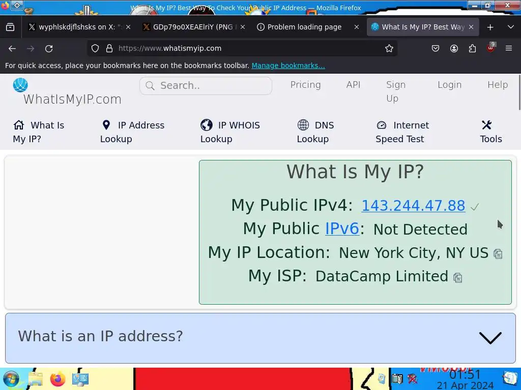Close the wyphlskdjflshsks on X tab
The width and height of the screenshot is (521, 390).
coord(128,27)
